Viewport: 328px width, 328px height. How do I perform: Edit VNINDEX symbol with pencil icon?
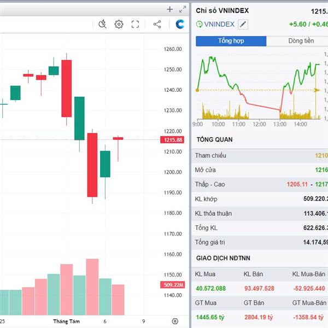point(243,25)
